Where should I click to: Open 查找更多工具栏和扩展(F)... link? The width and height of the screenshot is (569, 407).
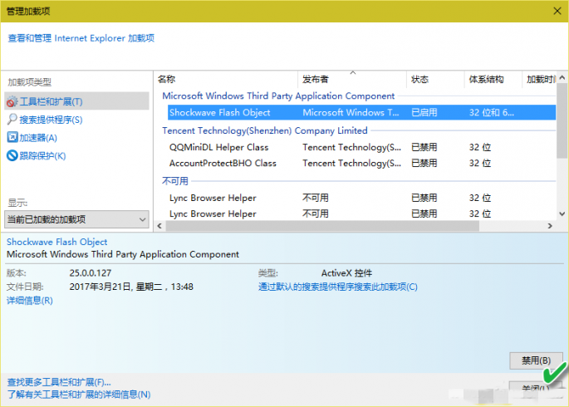[59, 382]
